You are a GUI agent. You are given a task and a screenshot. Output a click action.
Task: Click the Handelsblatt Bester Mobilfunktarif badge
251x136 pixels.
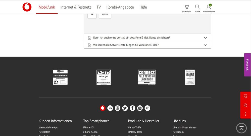coord(190,77)
